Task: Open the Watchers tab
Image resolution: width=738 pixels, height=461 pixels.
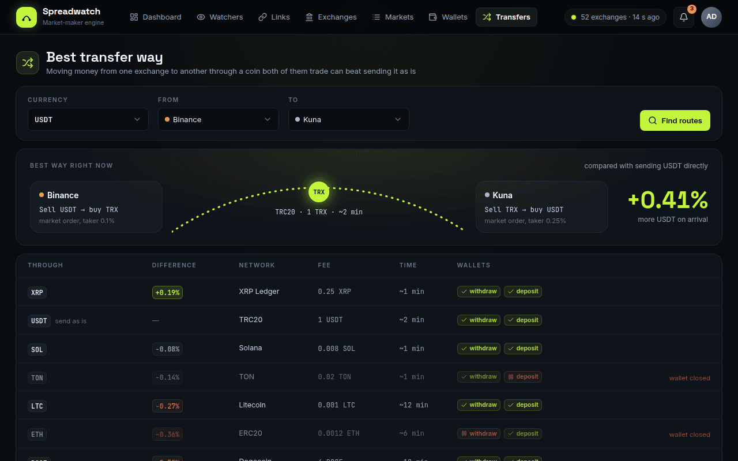Action: [x=220, y=17]
